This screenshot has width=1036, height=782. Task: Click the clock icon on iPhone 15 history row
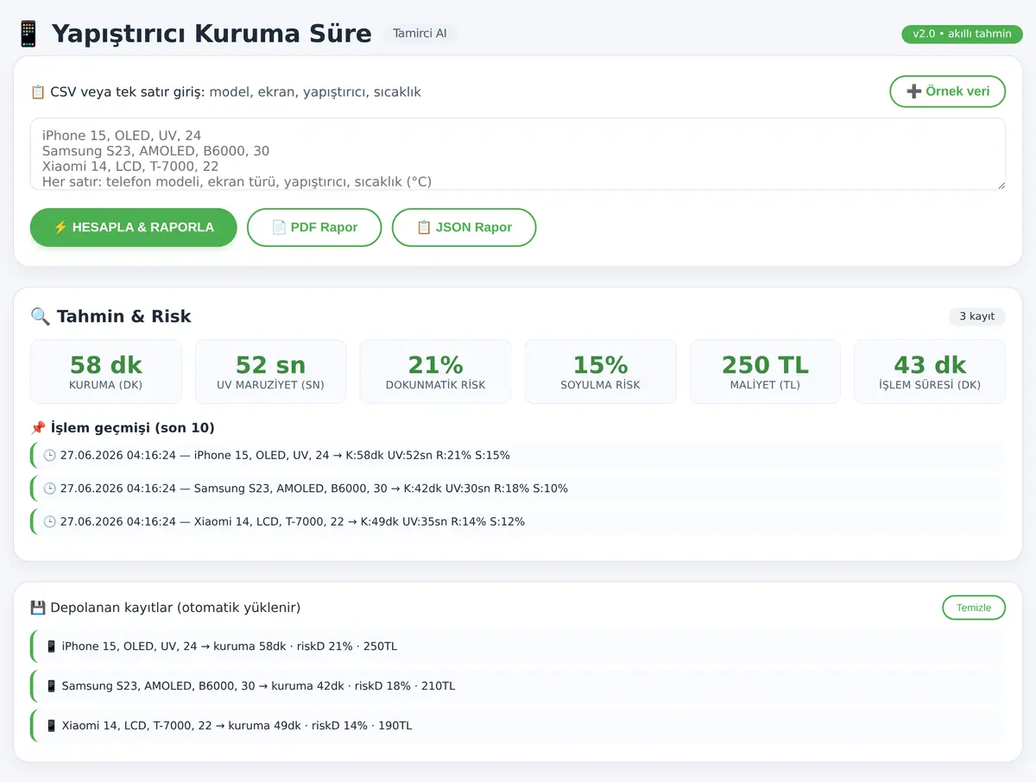click(x=50, y=455)
